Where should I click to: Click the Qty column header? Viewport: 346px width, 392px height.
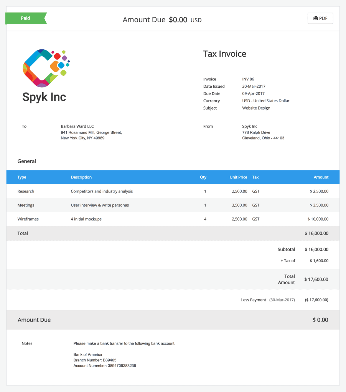click(x=203, y=177)
